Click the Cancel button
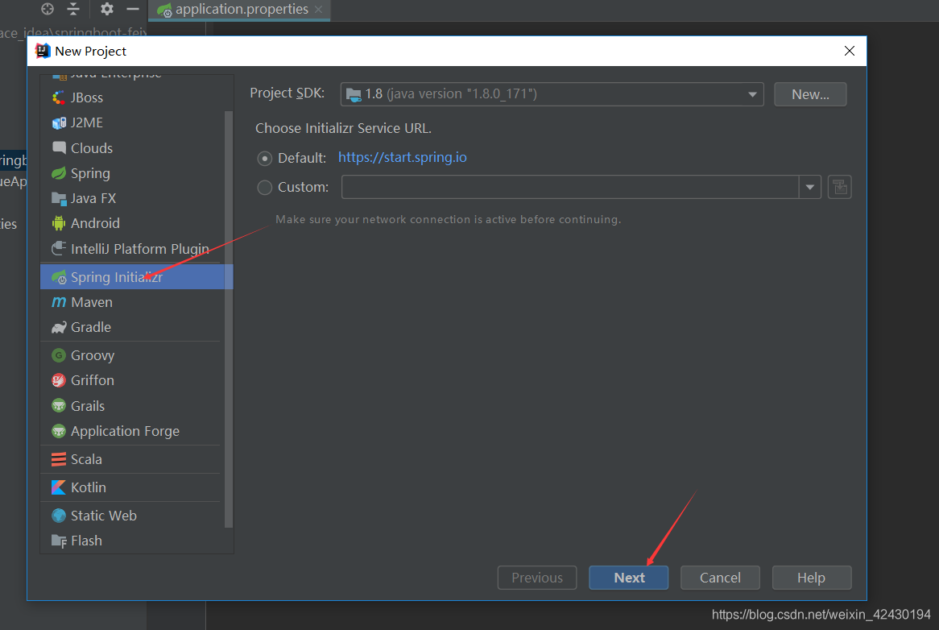 coord(721,578)
